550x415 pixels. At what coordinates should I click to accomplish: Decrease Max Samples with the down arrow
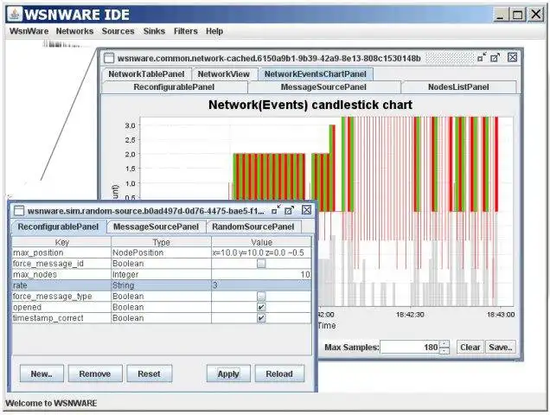click(444, 350)
